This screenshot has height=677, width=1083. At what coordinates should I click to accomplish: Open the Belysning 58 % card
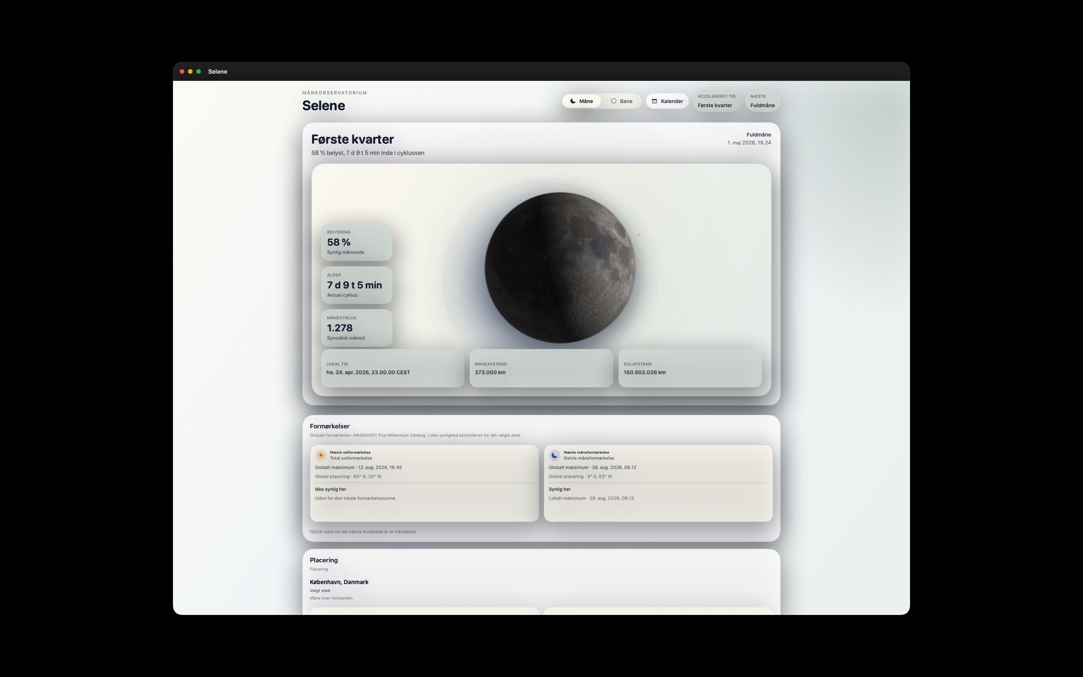(x=356, y=242)
